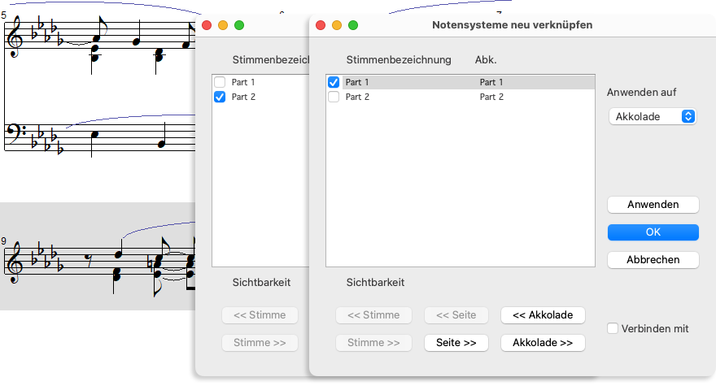The image size is (716, 390).
Task: Close the background dialog with its red button
Action: (x=207, y=25)
